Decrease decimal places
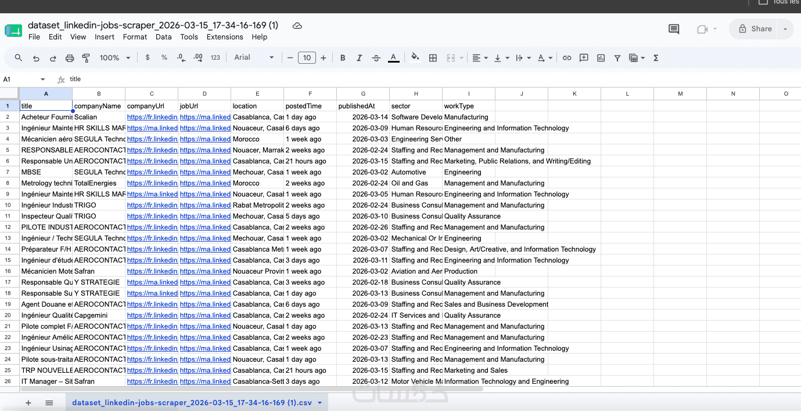Image resolution: width=801 pixels, height=411 pixels. pyautogui.click(x=181, y=58)
